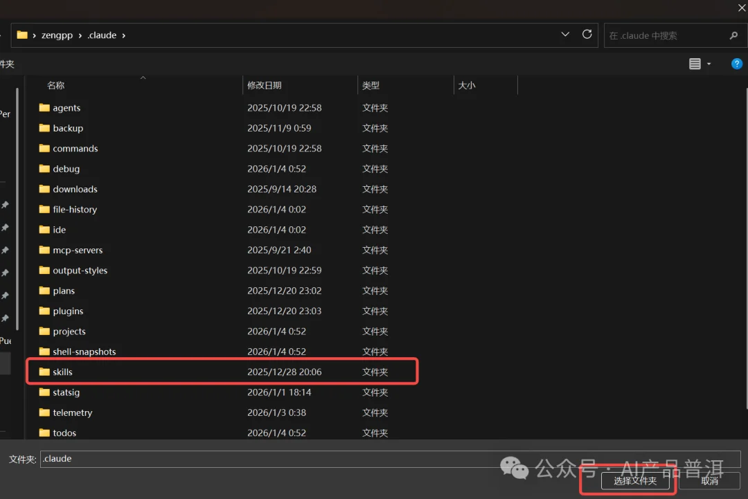This screenshot has height=499, width=748.
Task: Click zengpp in the breadcrumb path
Action: point(57,35)
